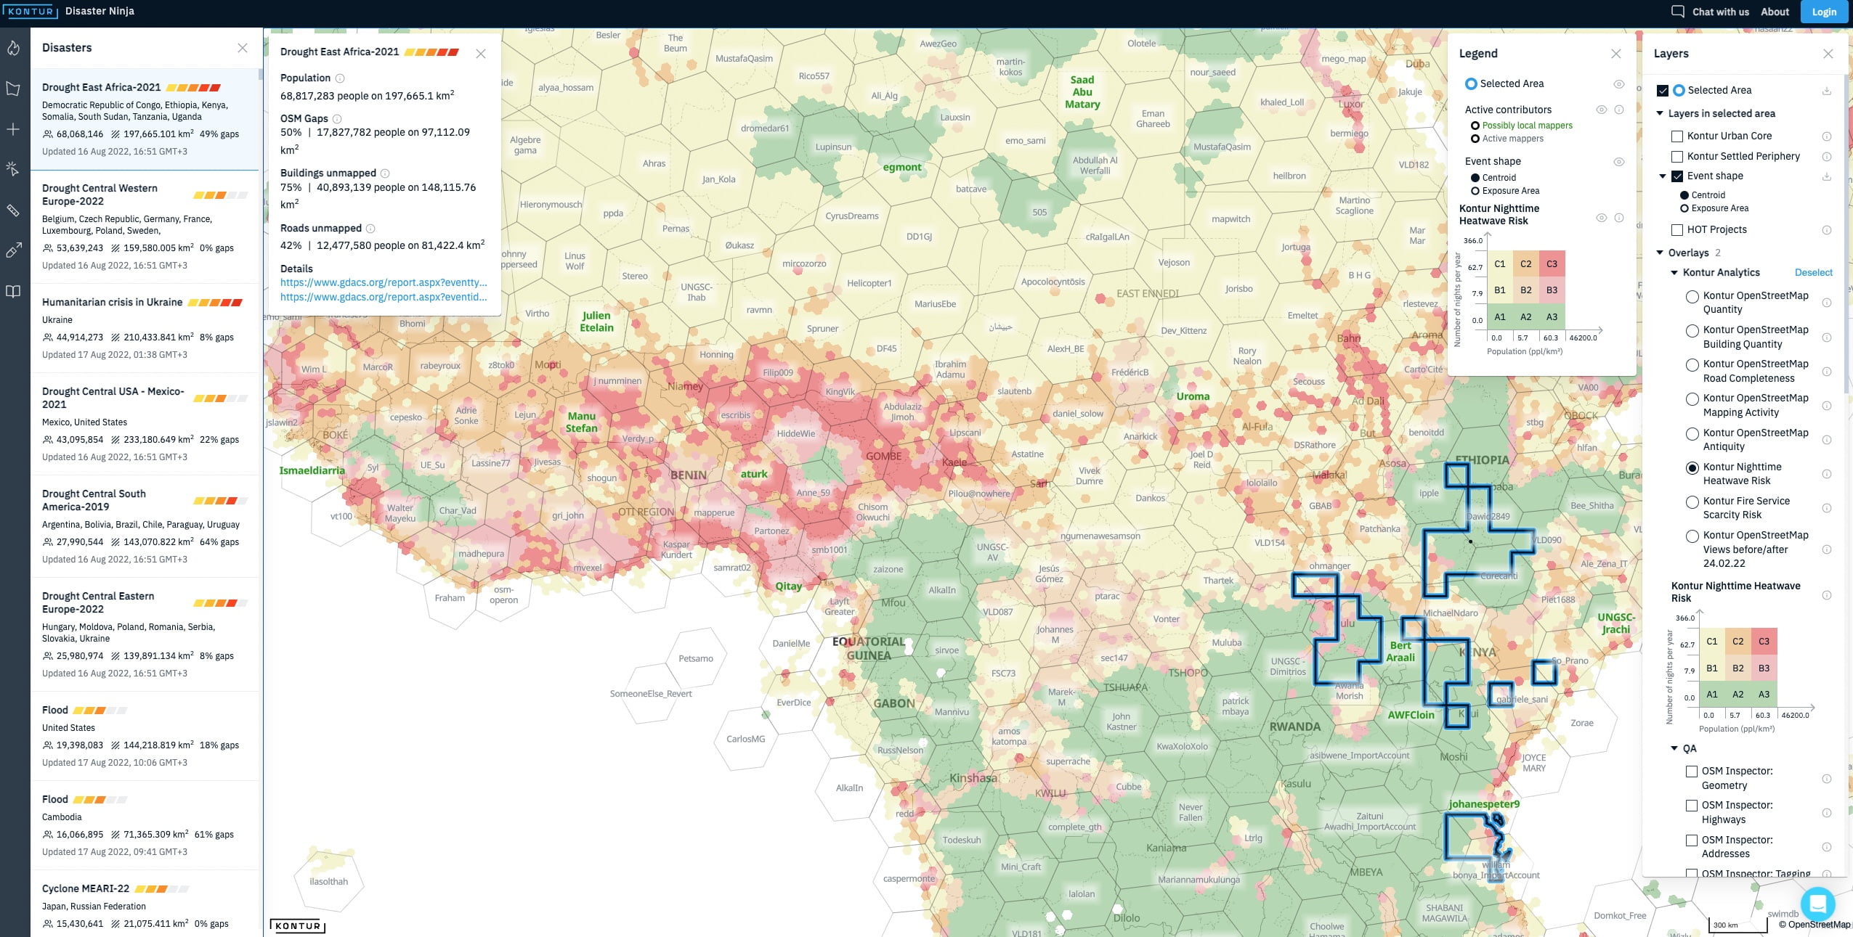Show info for Active contributors in Legend

pyautogui.click(x=1619, y=110)
